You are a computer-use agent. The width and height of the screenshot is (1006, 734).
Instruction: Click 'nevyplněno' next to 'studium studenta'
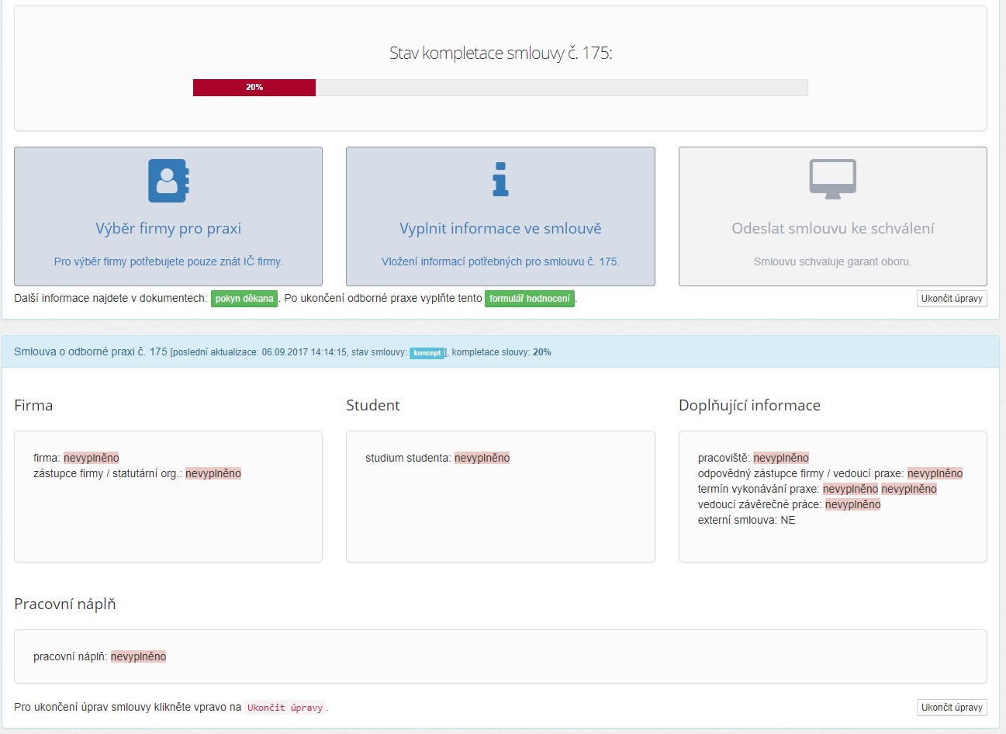tap(482, 458)
